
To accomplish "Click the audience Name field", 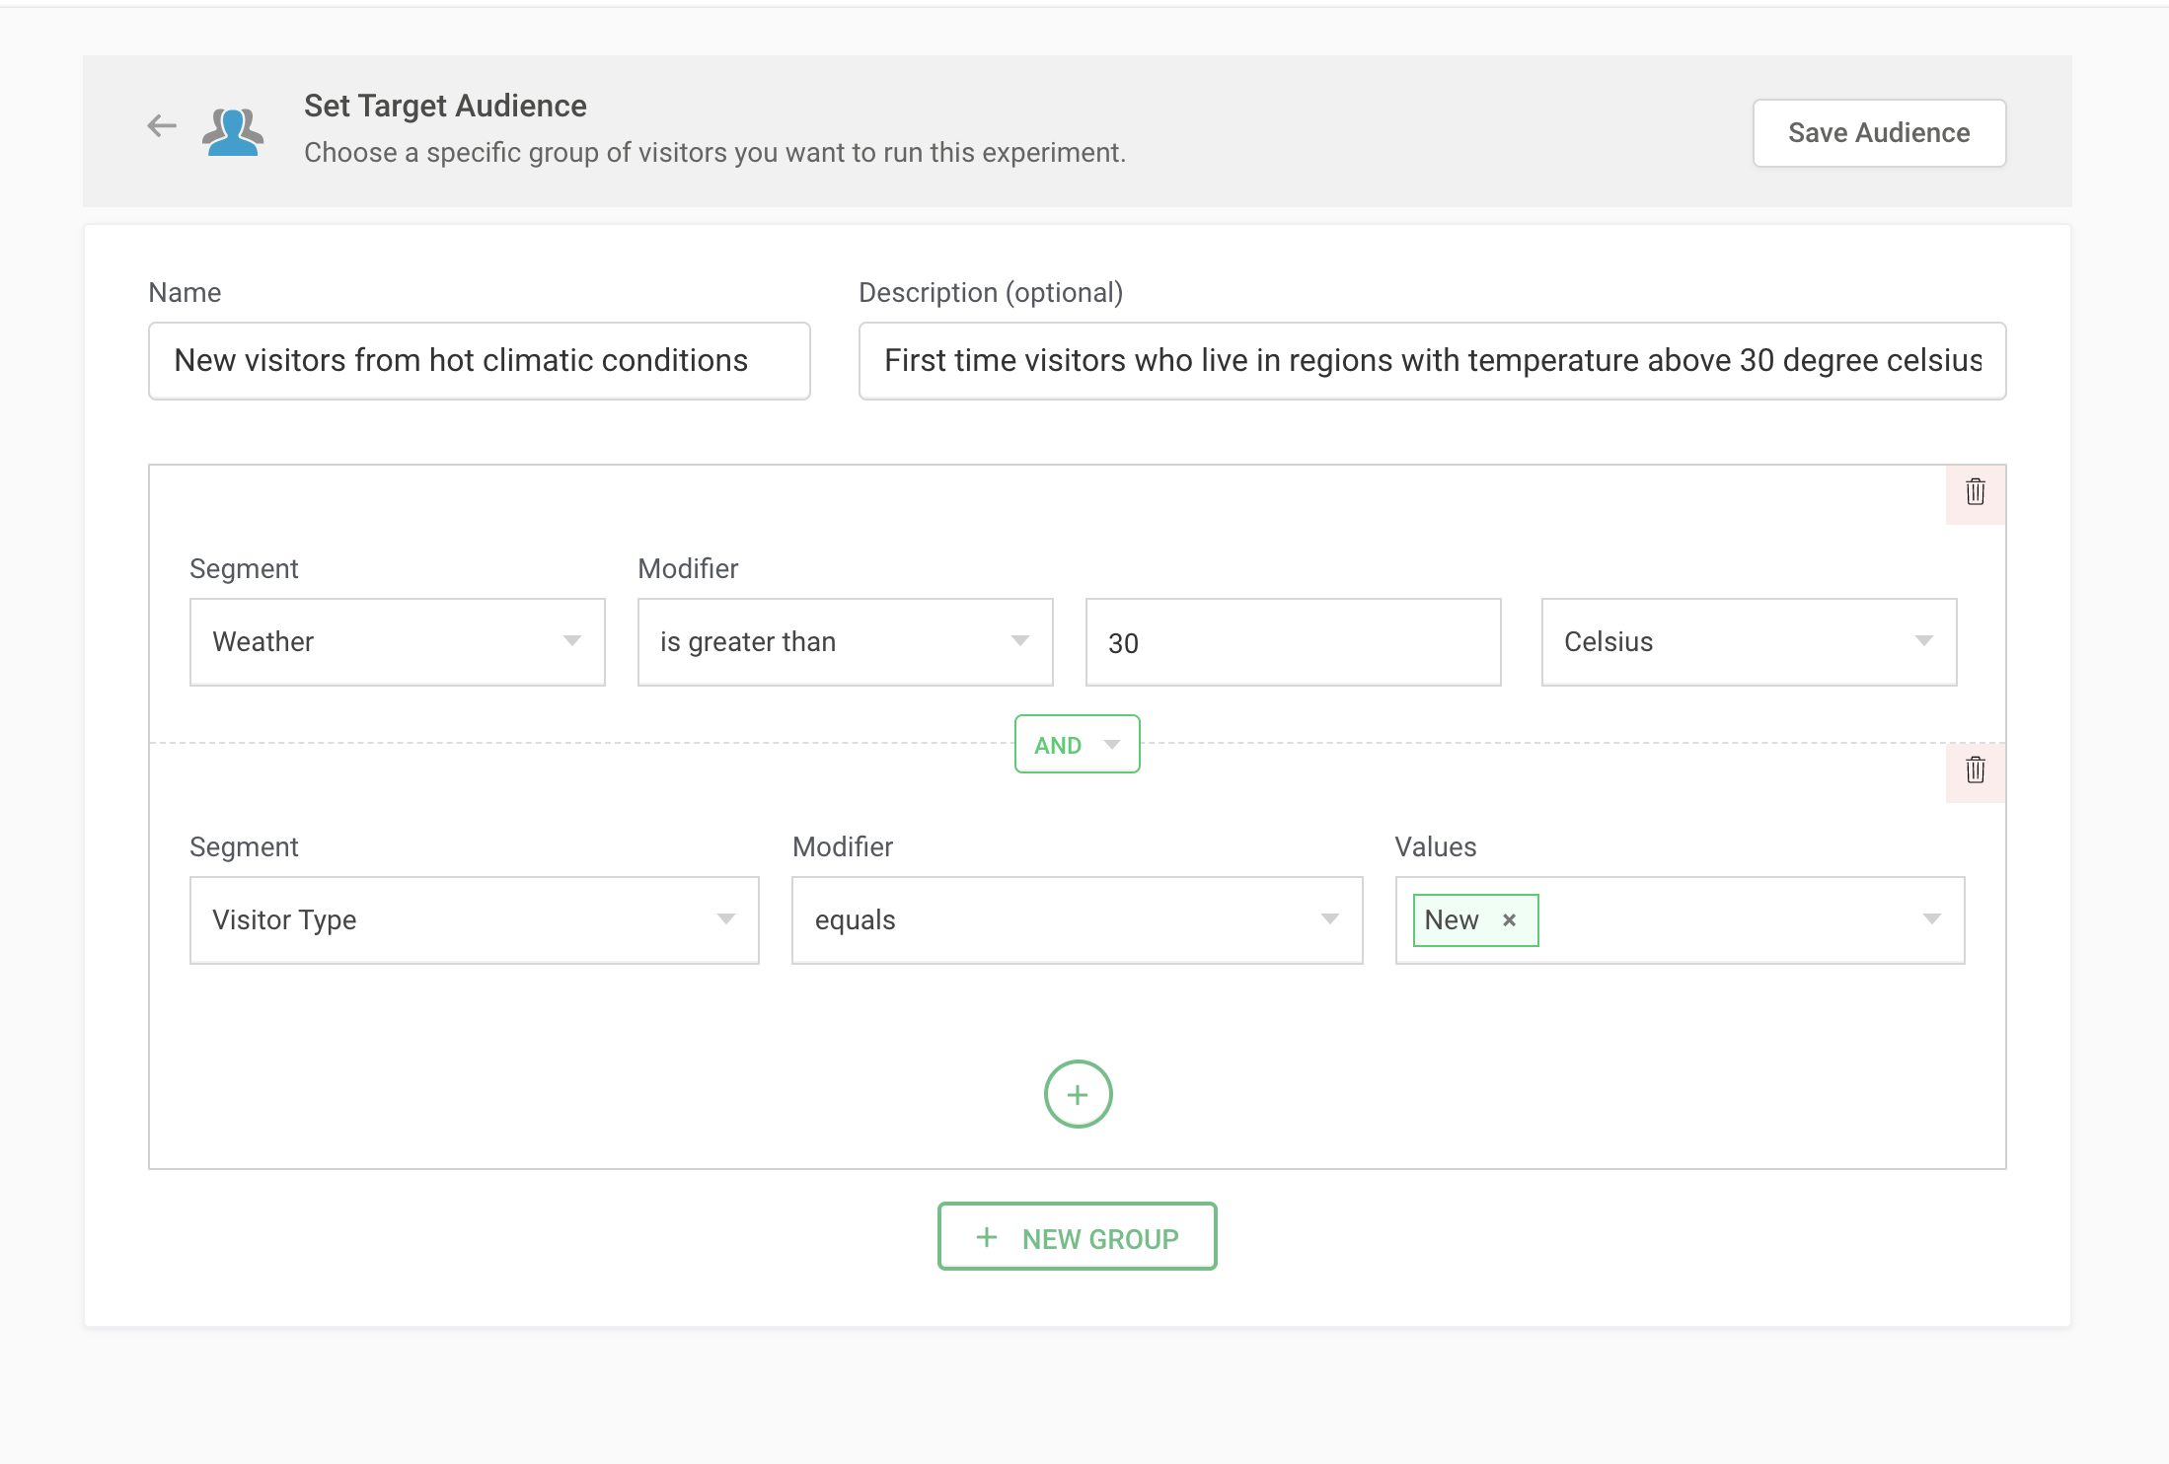I will [479, 361].
